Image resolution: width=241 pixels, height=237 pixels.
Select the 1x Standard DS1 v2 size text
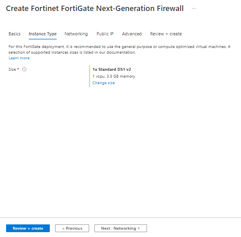(x=112, y=70)
